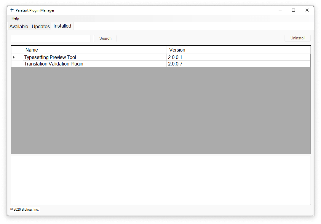The height and width of the screenshot is (224, 321).
Task: Click the Paratext Plugin Manager title icon
Action: pyautogui.click(x=12, y=10)
